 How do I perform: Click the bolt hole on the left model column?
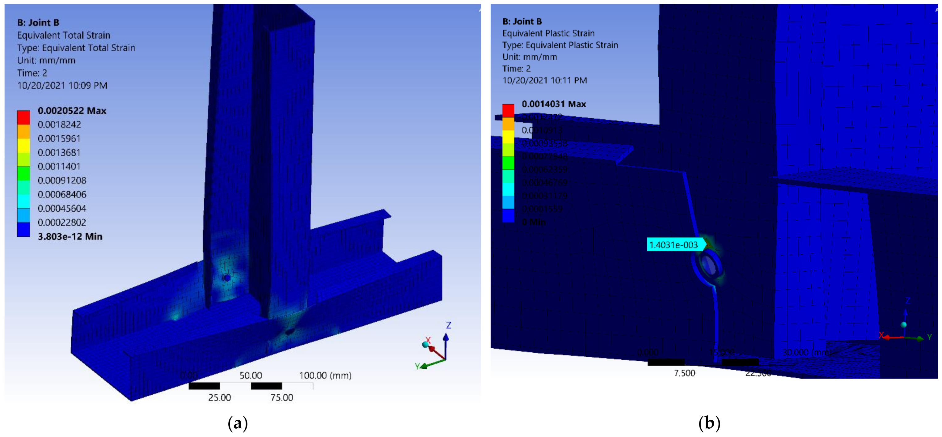[227, 278]
